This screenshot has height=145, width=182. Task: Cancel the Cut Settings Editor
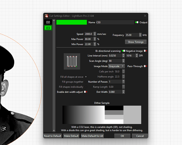pos(140,136)
